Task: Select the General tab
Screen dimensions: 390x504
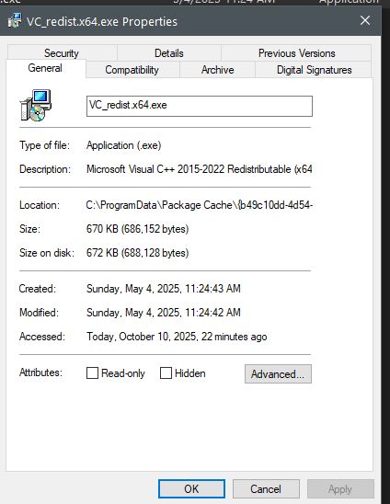Action: (45, 68)
